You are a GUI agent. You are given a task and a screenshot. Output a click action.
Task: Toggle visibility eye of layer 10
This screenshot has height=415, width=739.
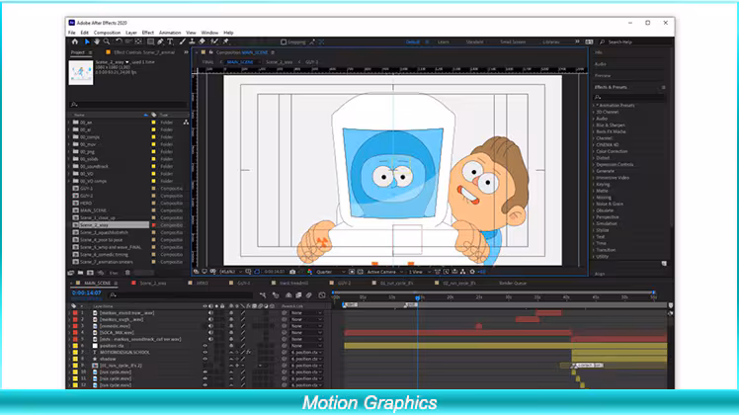pyautogui.click(x=205, y=373)
